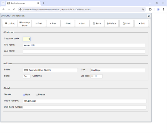Screen dimensions: 167x133
Task: Click into the CellPhone number field
Action: click(x=84, y=107)
